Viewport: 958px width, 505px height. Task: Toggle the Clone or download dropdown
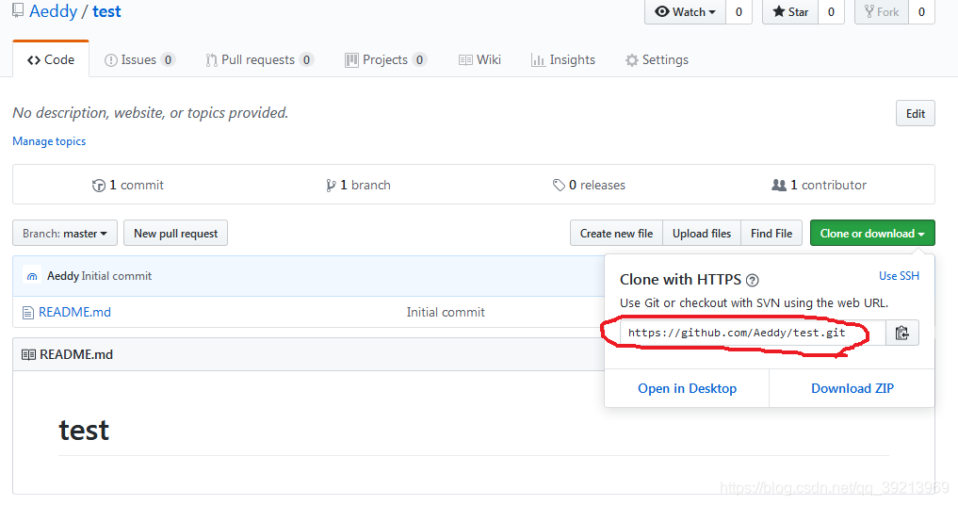(872, 233)
